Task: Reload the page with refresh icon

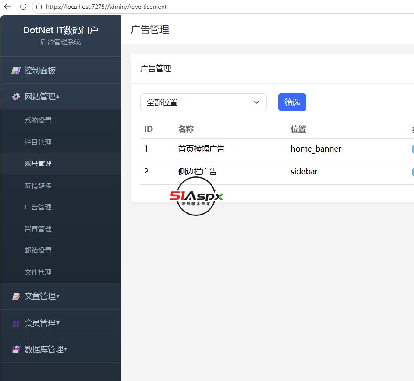Action: pos(23,7)
